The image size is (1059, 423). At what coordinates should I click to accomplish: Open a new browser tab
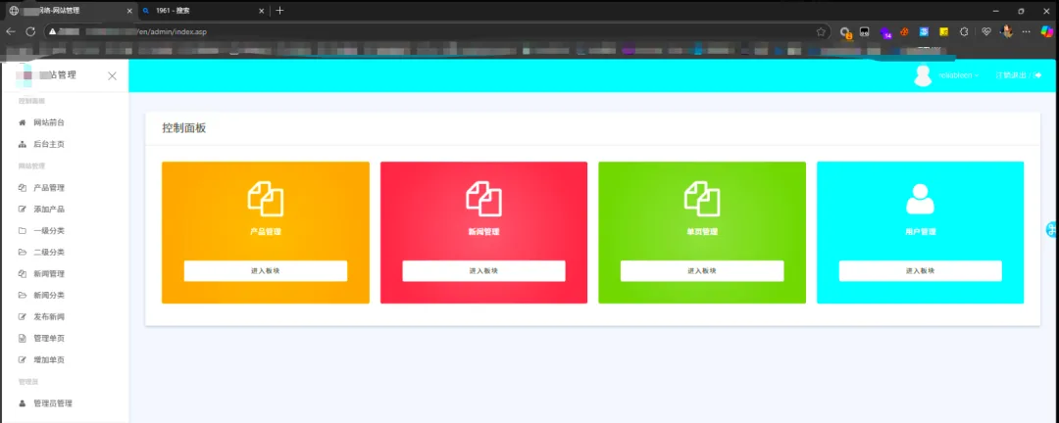[280, 10]
